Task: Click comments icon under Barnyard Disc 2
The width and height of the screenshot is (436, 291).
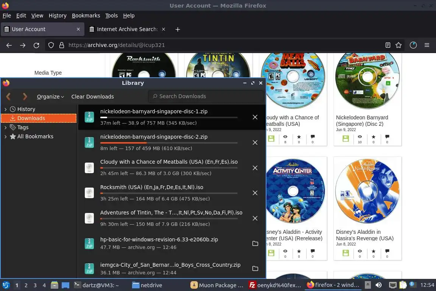Action: 387,137
